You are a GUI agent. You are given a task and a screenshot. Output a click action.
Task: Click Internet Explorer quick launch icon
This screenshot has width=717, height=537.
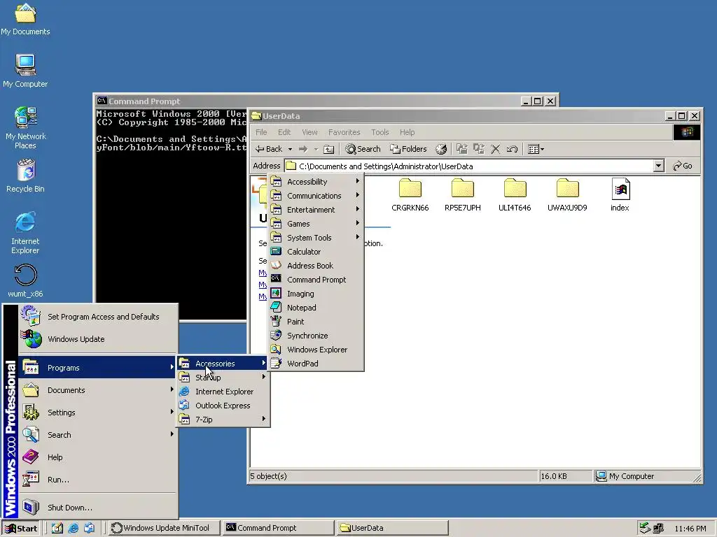click(x=73, y=529)
